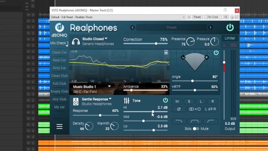Select the My car preset

[x=59, y=107]
